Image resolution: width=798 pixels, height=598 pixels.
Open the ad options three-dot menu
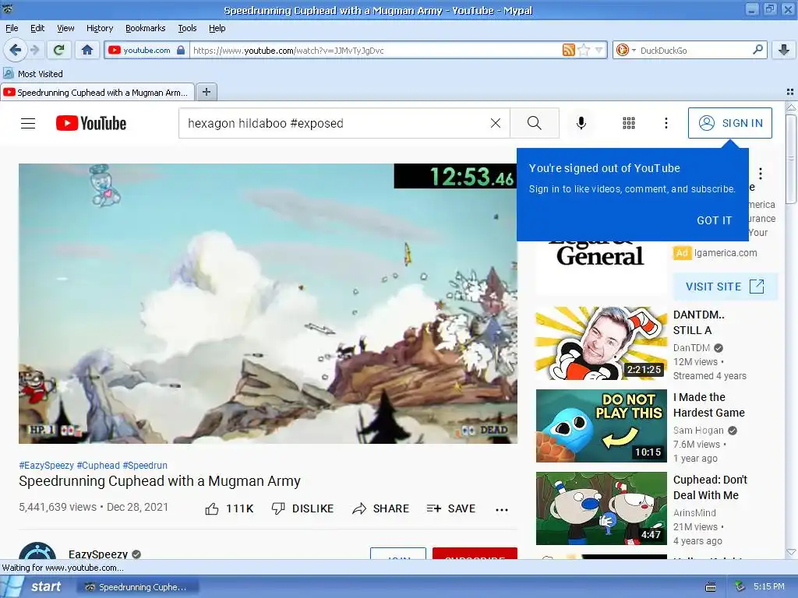(761, 174)
